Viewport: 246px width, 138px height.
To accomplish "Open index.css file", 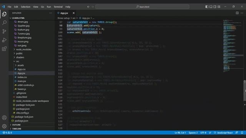I will point(22,77).
